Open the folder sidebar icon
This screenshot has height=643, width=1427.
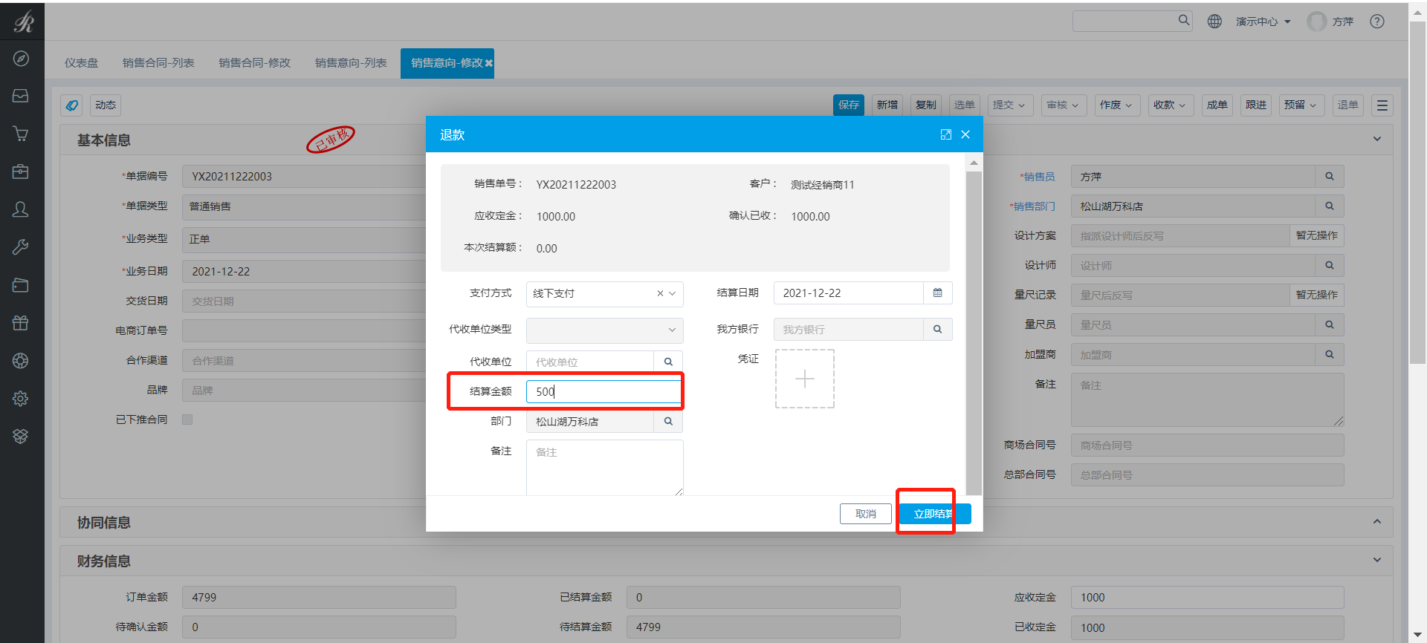[21, 285]
